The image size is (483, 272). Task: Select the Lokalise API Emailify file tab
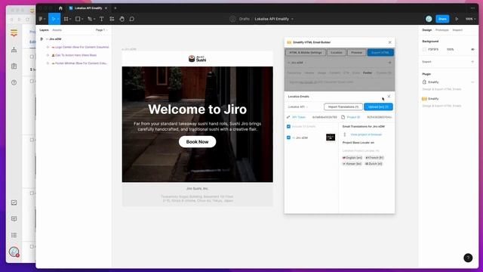88,8
